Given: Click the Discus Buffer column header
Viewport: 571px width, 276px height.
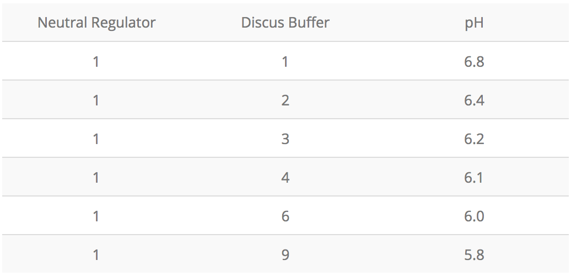Looking at the screenshot, I should point(285,23).
